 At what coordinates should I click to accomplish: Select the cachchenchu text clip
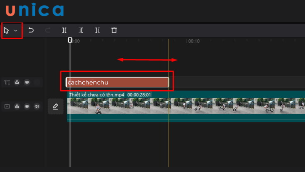(x=117, y=82)
